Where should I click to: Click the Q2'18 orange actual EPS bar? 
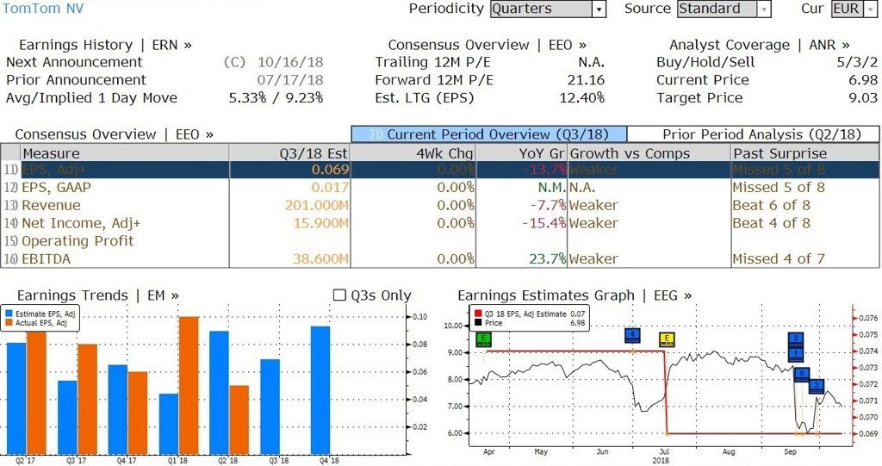239,419
